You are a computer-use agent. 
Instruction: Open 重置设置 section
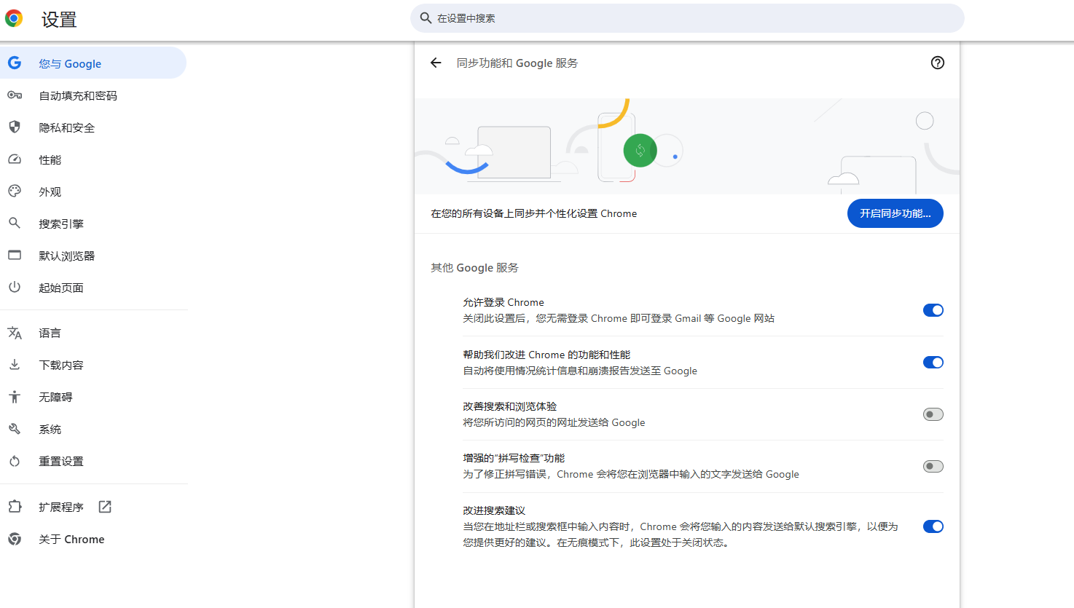pyautogui.click(x=93, y=461)
